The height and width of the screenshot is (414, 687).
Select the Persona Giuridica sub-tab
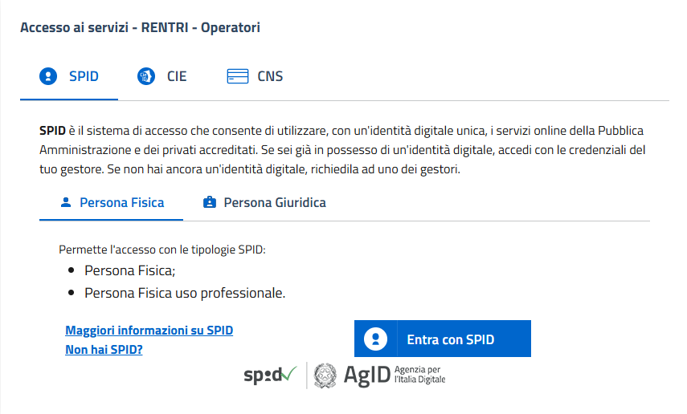pos(264,203)
